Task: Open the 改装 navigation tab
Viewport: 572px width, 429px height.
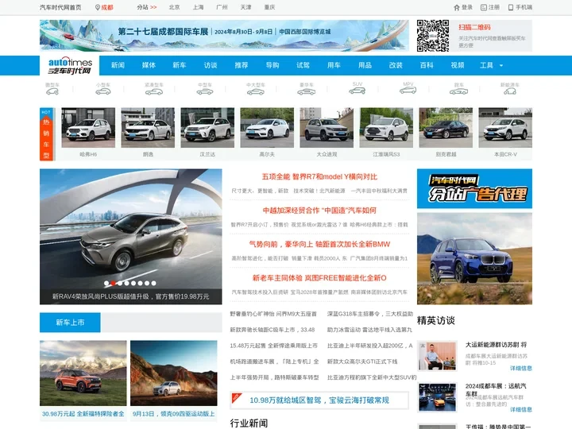Action: (x=396, y=65)
